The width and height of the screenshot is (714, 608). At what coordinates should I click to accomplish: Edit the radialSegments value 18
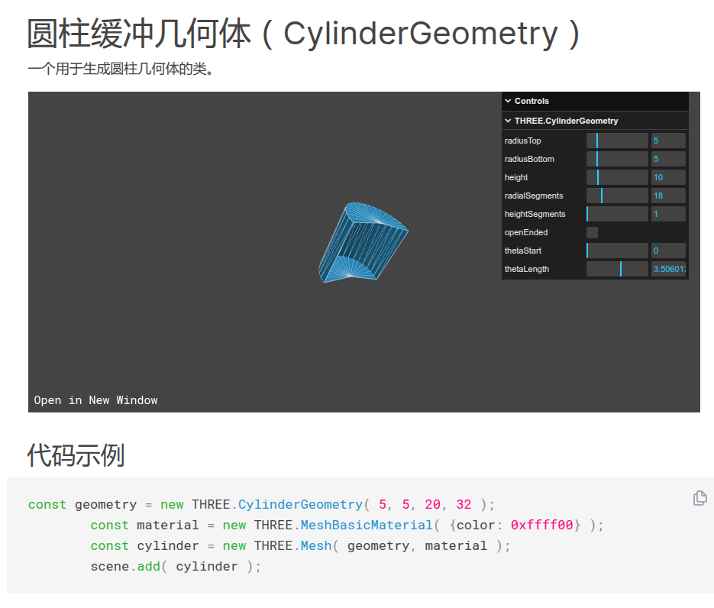point(667,196)
